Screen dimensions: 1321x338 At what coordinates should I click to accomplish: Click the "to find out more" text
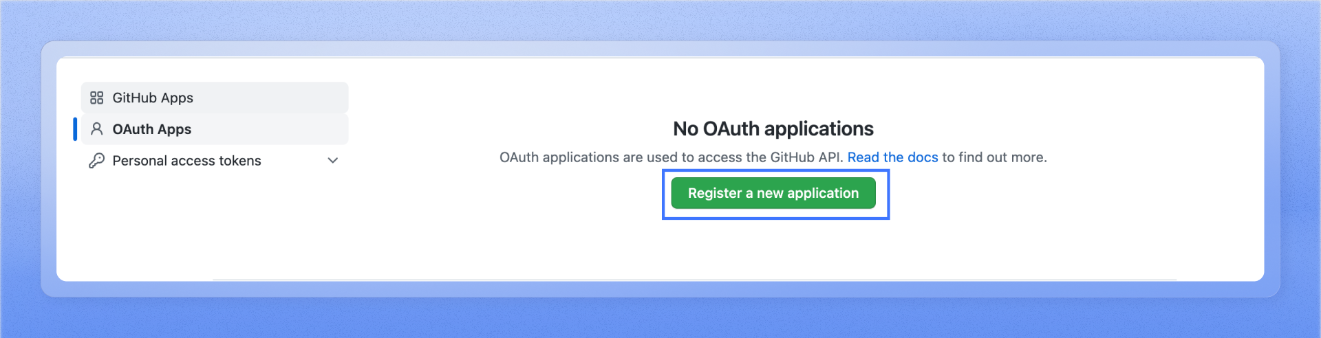pyautogui.click(x=994, y=157)
